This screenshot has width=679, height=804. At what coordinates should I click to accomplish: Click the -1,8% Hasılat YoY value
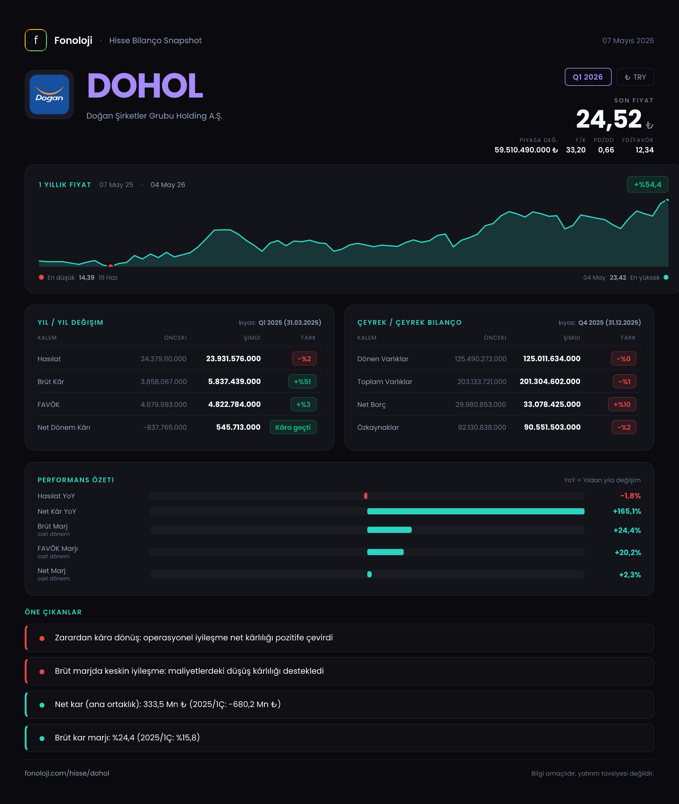tap(631, 496)
